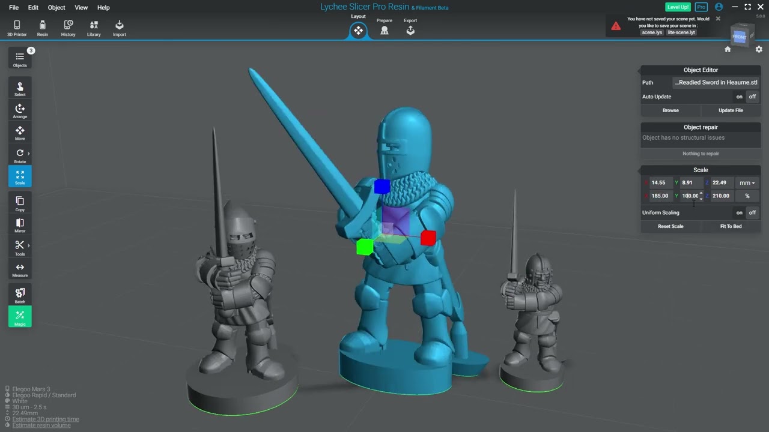The width and height of the screenshot is (769, 432).
Task: Open the Object menu
Action: click(x=56, y=8)
